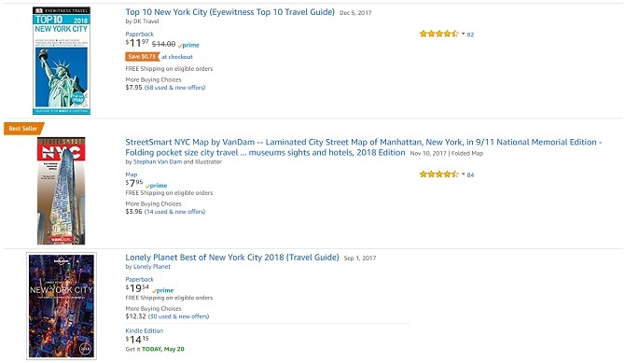Open Top 10 New York City book cover
Screen dimensions: 625x363
pyautogui.click(x=62, y=61)
